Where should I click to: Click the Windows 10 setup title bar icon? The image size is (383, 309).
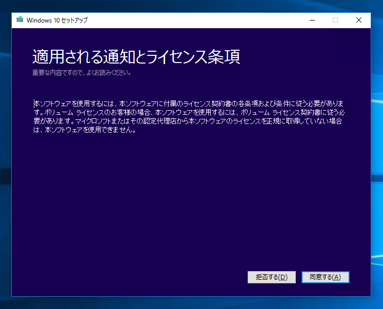[x=20, y=19]
